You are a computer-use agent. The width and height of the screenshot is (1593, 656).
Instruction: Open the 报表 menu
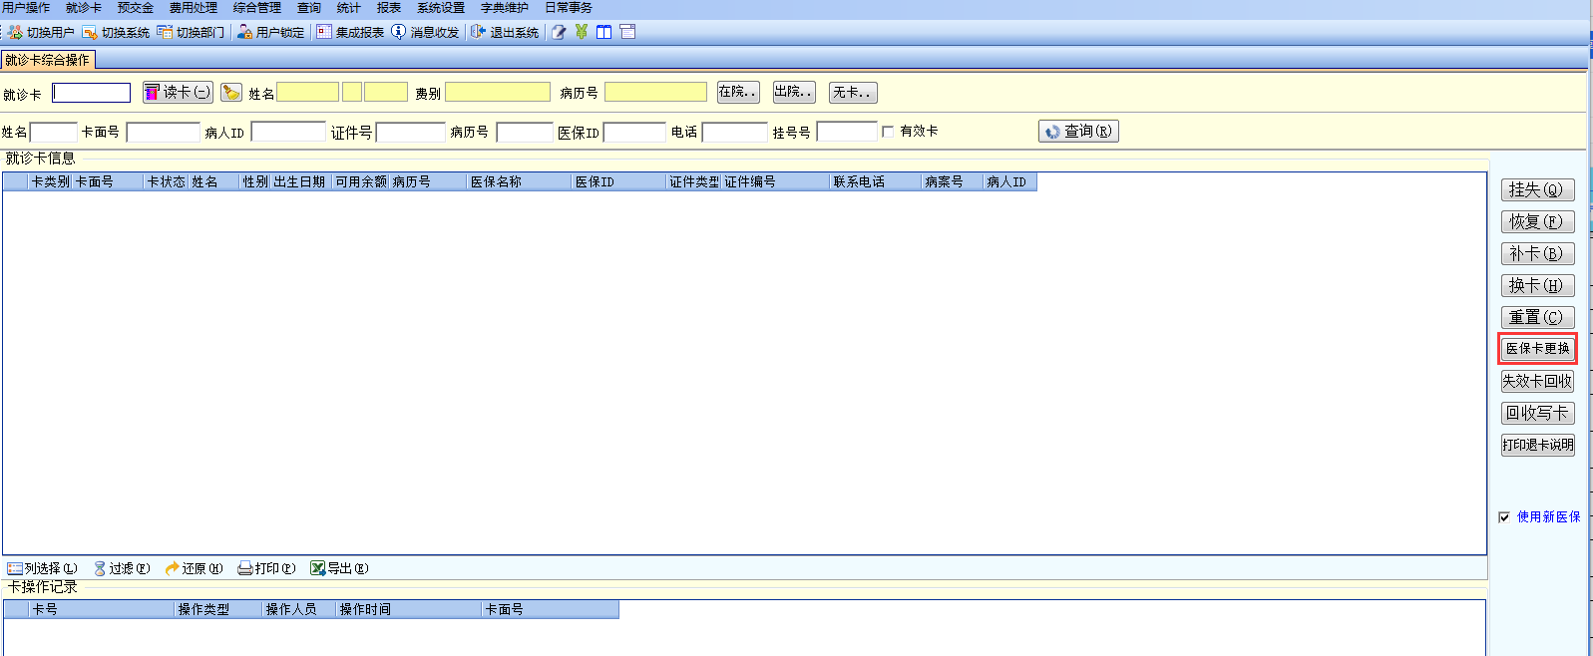click(x=389, y=8)
